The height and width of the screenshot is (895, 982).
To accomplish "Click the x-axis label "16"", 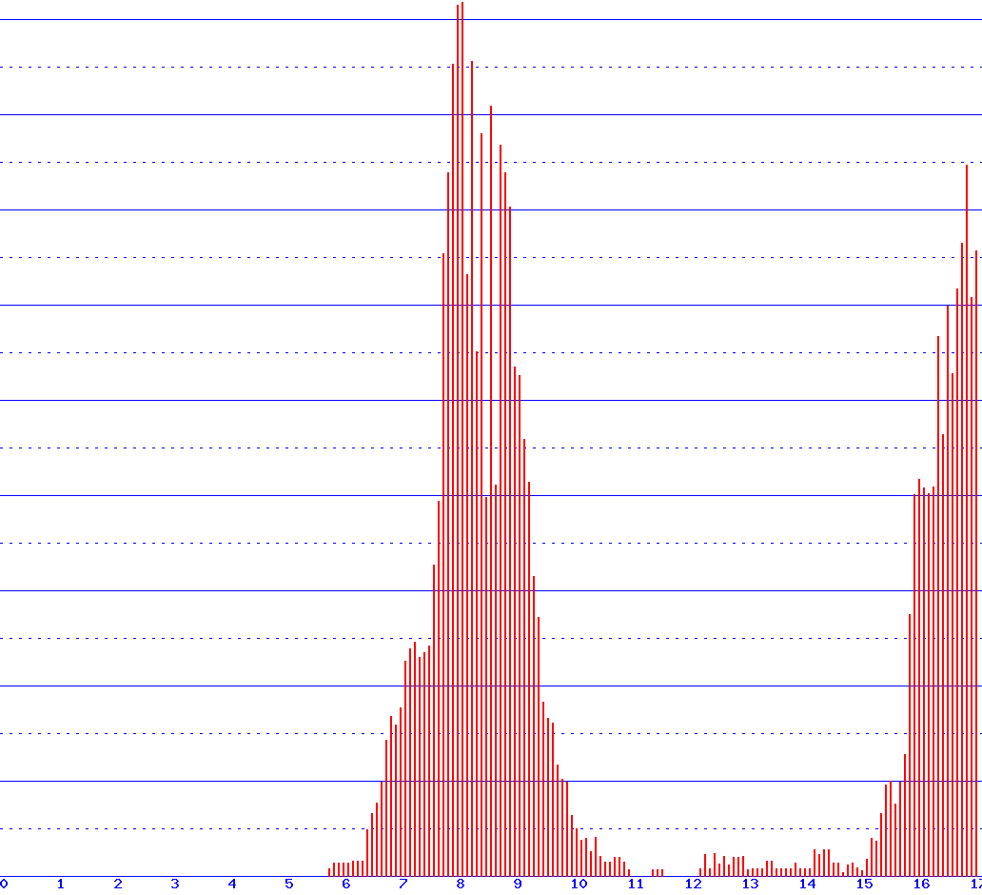I will click(x=921, y=885).
